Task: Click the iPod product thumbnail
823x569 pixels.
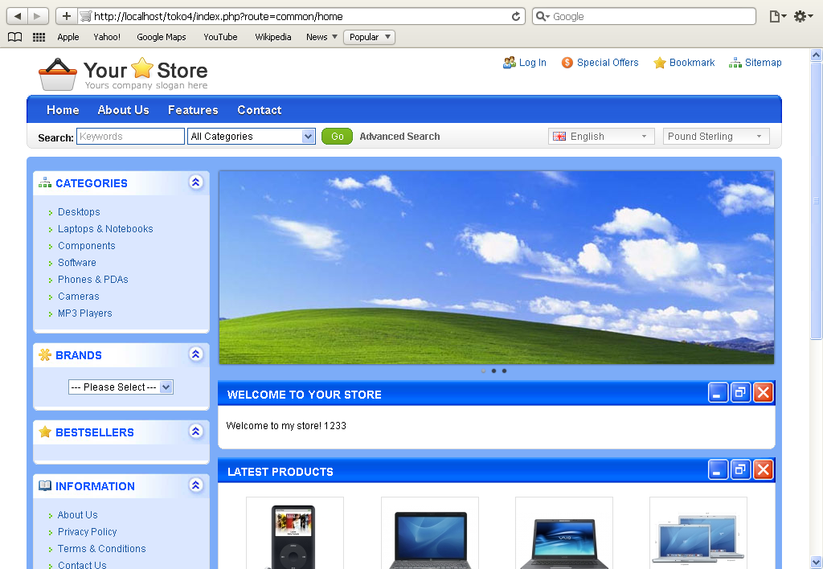Action: click(x=295, y=534)
